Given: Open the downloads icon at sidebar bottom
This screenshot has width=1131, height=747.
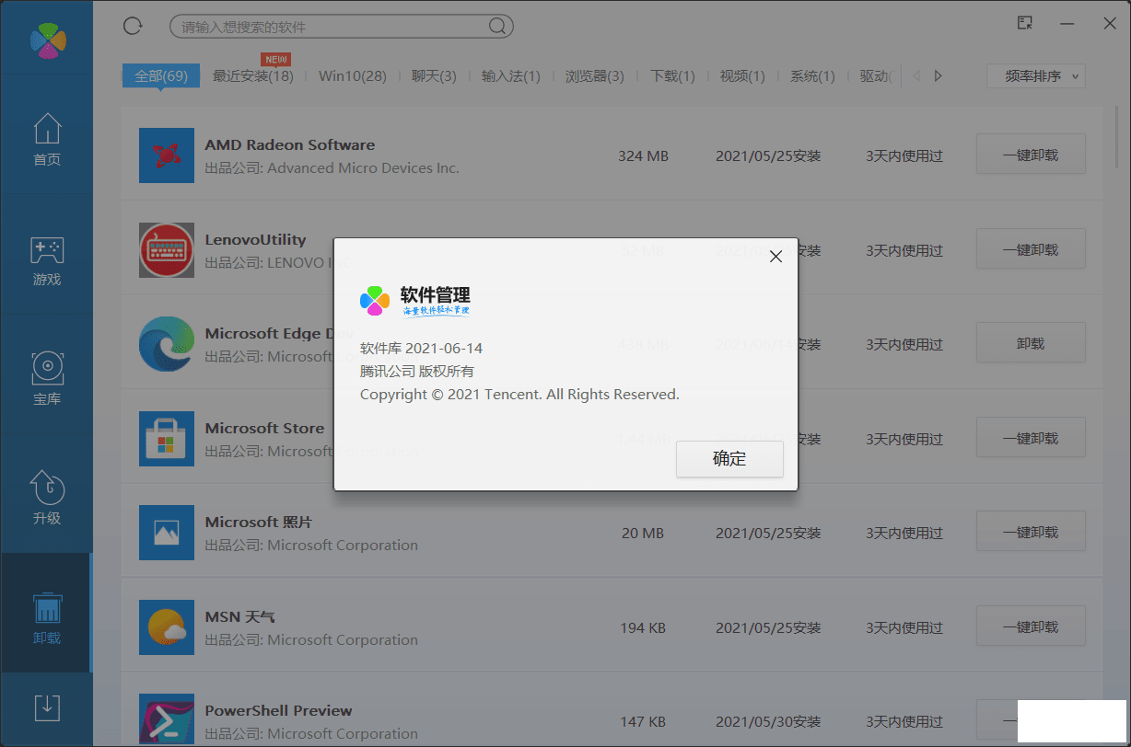Looking at the screenshot, I should (x=47, y=707).
